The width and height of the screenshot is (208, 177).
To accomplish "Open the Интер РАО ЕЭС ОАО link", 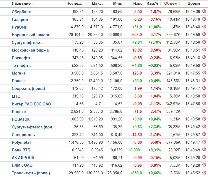I will 31,104.
